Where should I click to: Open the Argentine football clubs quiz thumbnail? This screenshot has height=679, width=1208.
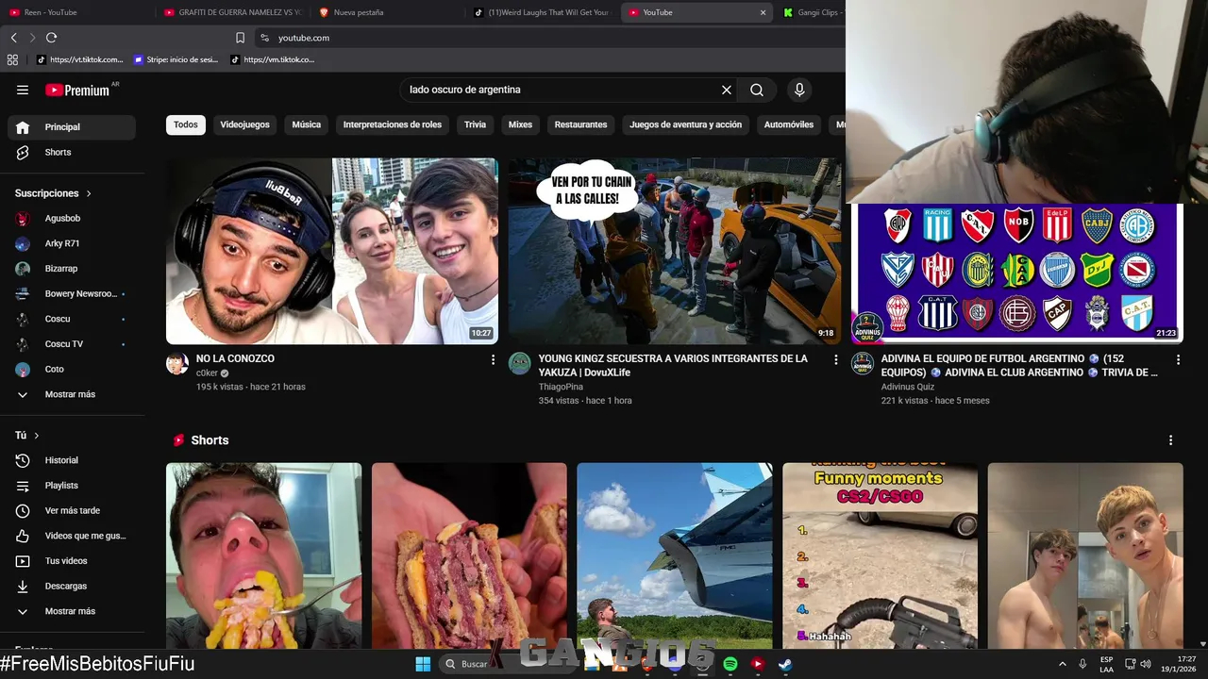pyautogui.click(x=1016, y=273)
